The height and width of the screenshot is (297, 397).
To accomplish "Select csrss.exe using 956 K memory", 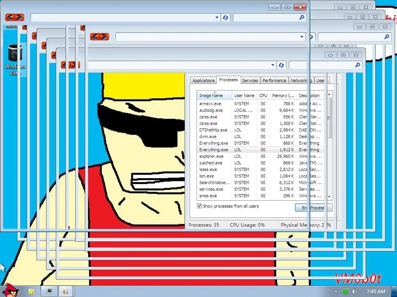I will tap(261, 117).
